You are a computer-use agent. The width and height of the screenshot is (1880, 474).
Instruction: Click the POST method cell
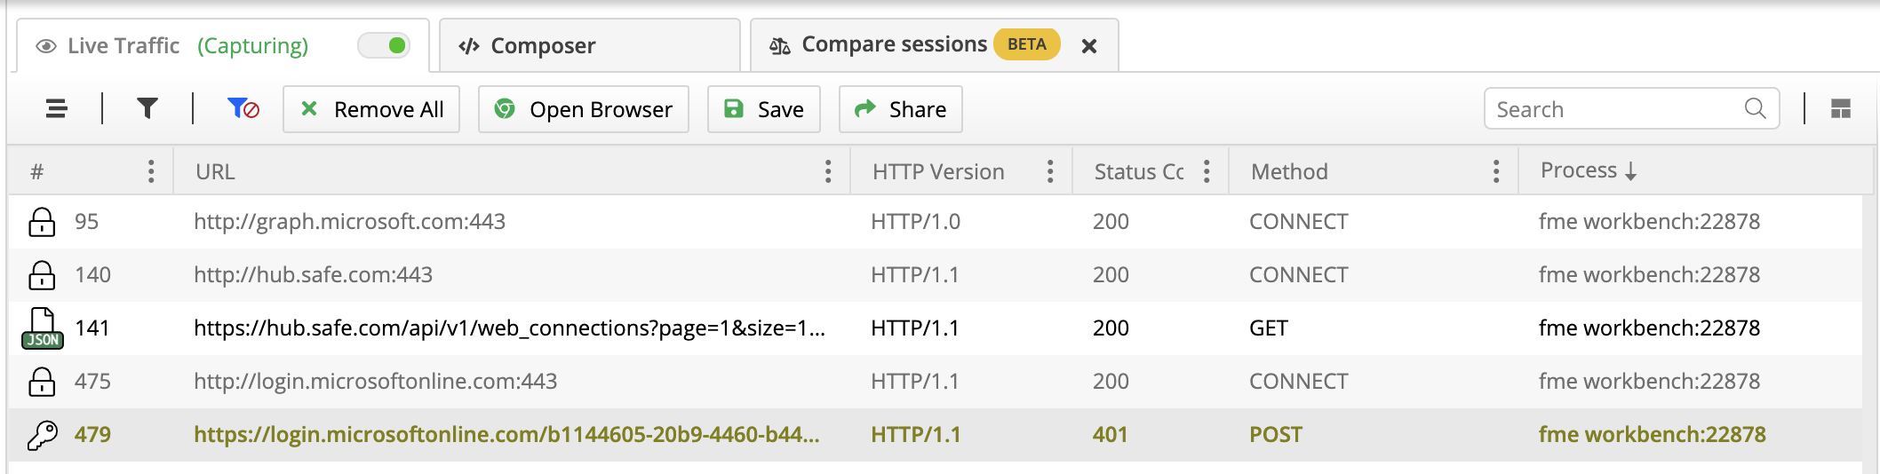pos(1276,434)
